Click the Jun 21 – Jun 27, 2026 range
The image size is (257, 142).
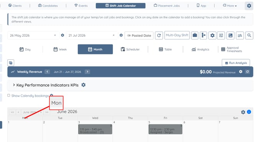68,72
